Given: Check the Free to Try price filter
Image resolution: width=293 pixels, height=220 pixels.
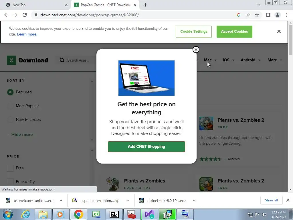Looking at the screenshot, I should click(10, 182).
